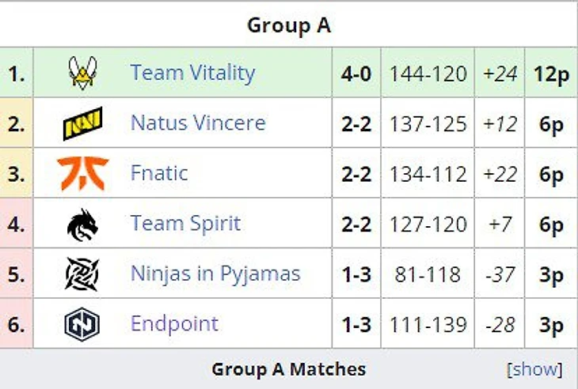578x389 pixels.
Task: Click Endpoint's -28 round difference
Action: click(500, 325)
